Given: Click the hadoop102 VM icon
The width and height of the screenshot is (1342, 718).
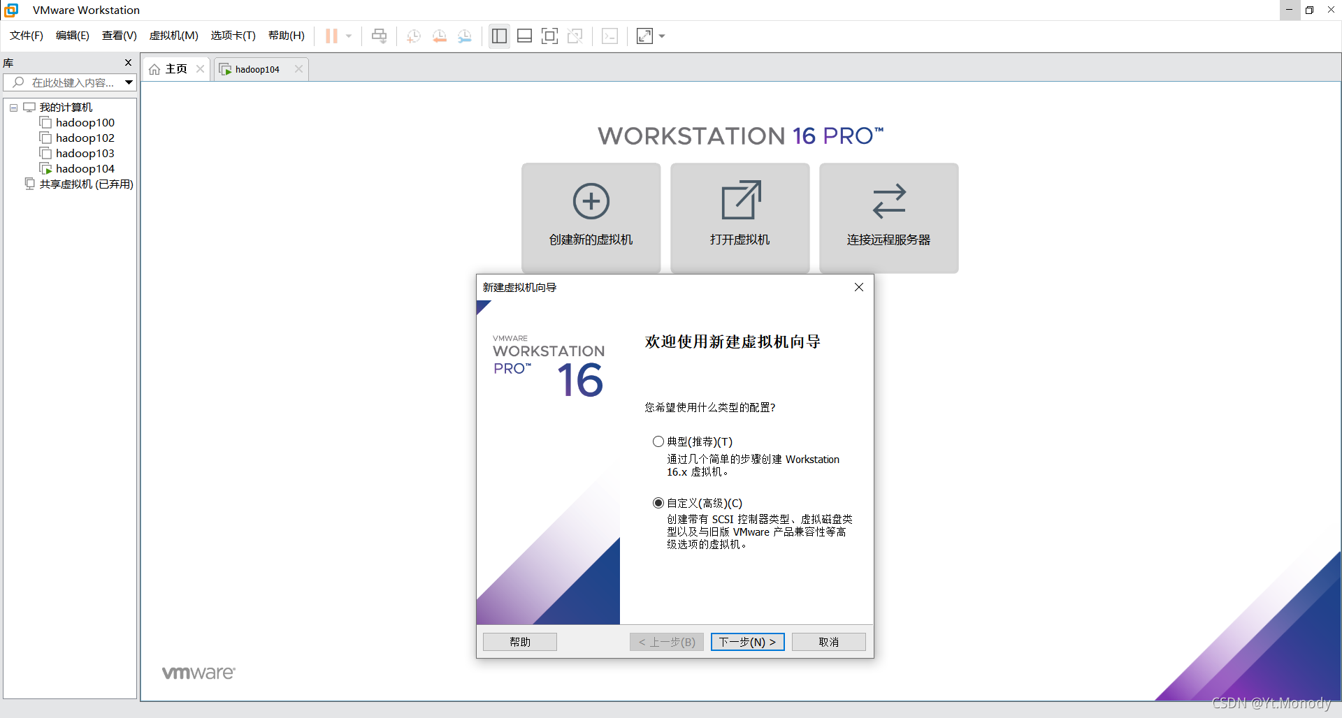Looking at the screenshot, I should tap(45, 138).
